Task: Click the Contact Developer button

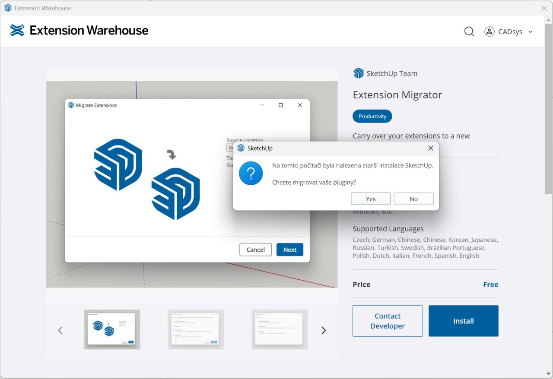Action: coord(388,321)
